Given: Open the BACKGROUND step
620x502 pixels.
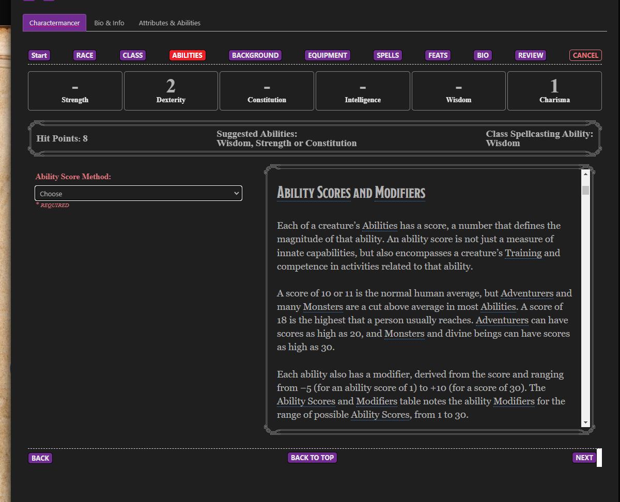Looking at the screenshot, I should click(x=255, y=55).
